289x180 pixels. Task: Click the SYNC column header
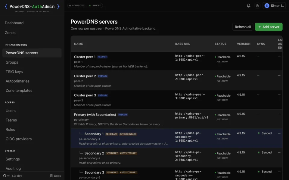(261, 44)
